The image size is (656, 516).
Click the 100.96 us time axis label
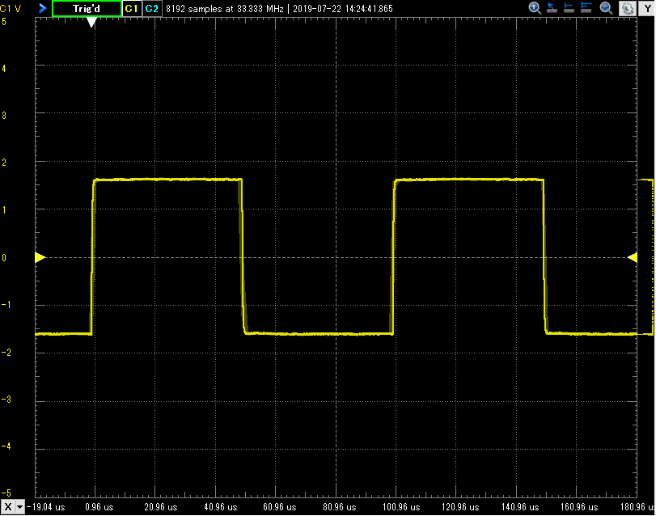pos(401,507)
